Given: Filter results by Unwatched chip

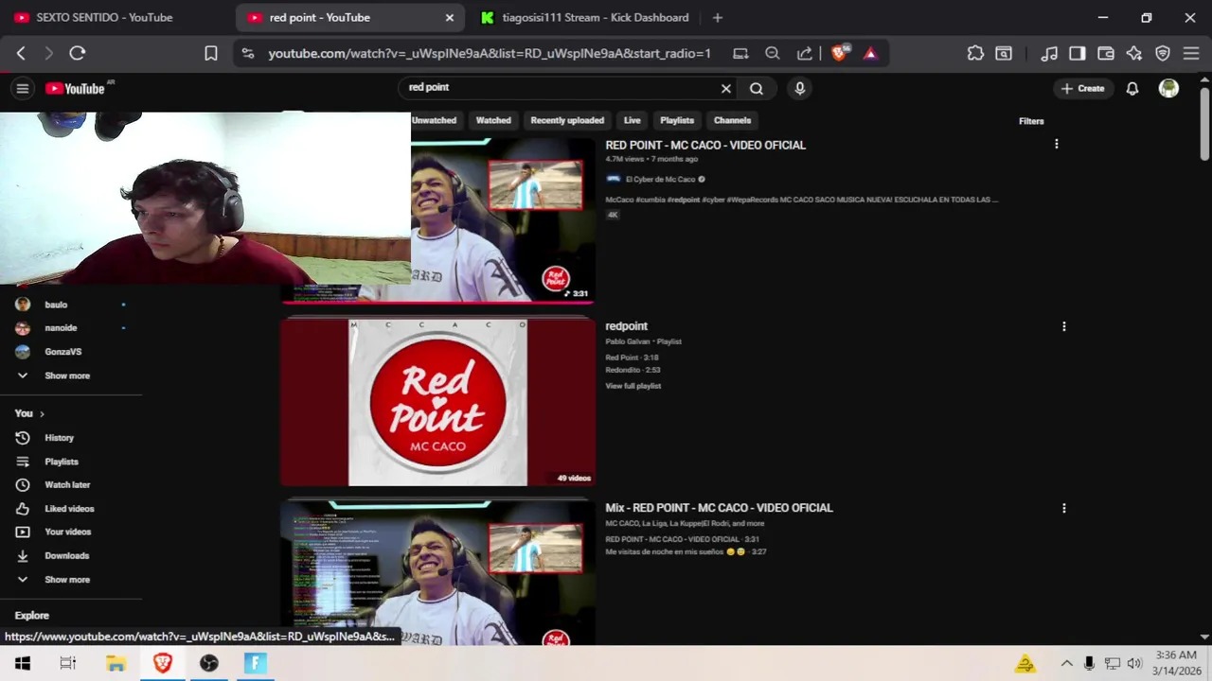Looking at the screenshot, I should (x=435, y=120).
